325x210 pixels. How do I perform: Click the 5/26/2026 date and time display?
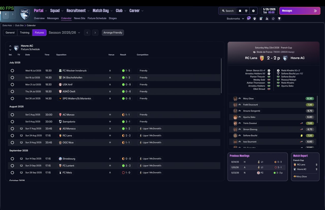coord(269,11)
